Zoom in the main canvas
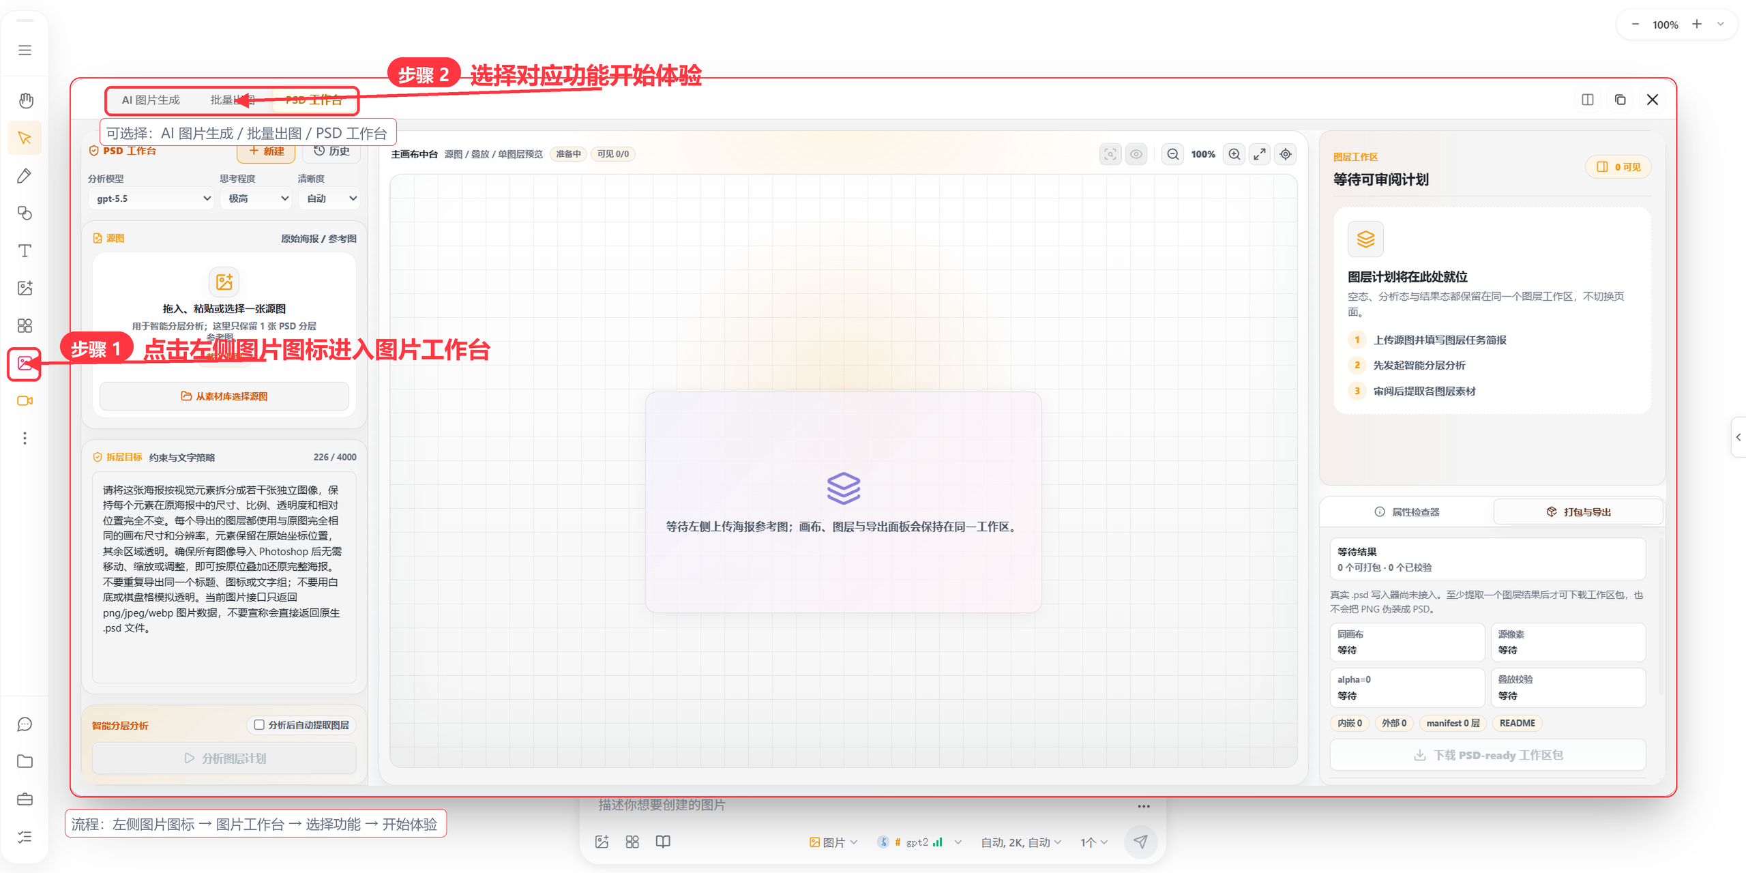The height and width of the screenshot is (873, 1746). (x=1234, y=154)
